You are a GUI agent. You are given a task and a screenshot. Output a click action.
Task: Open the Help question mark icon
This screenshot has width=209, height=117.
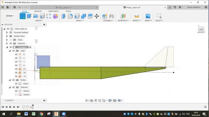tap(206, 7)
